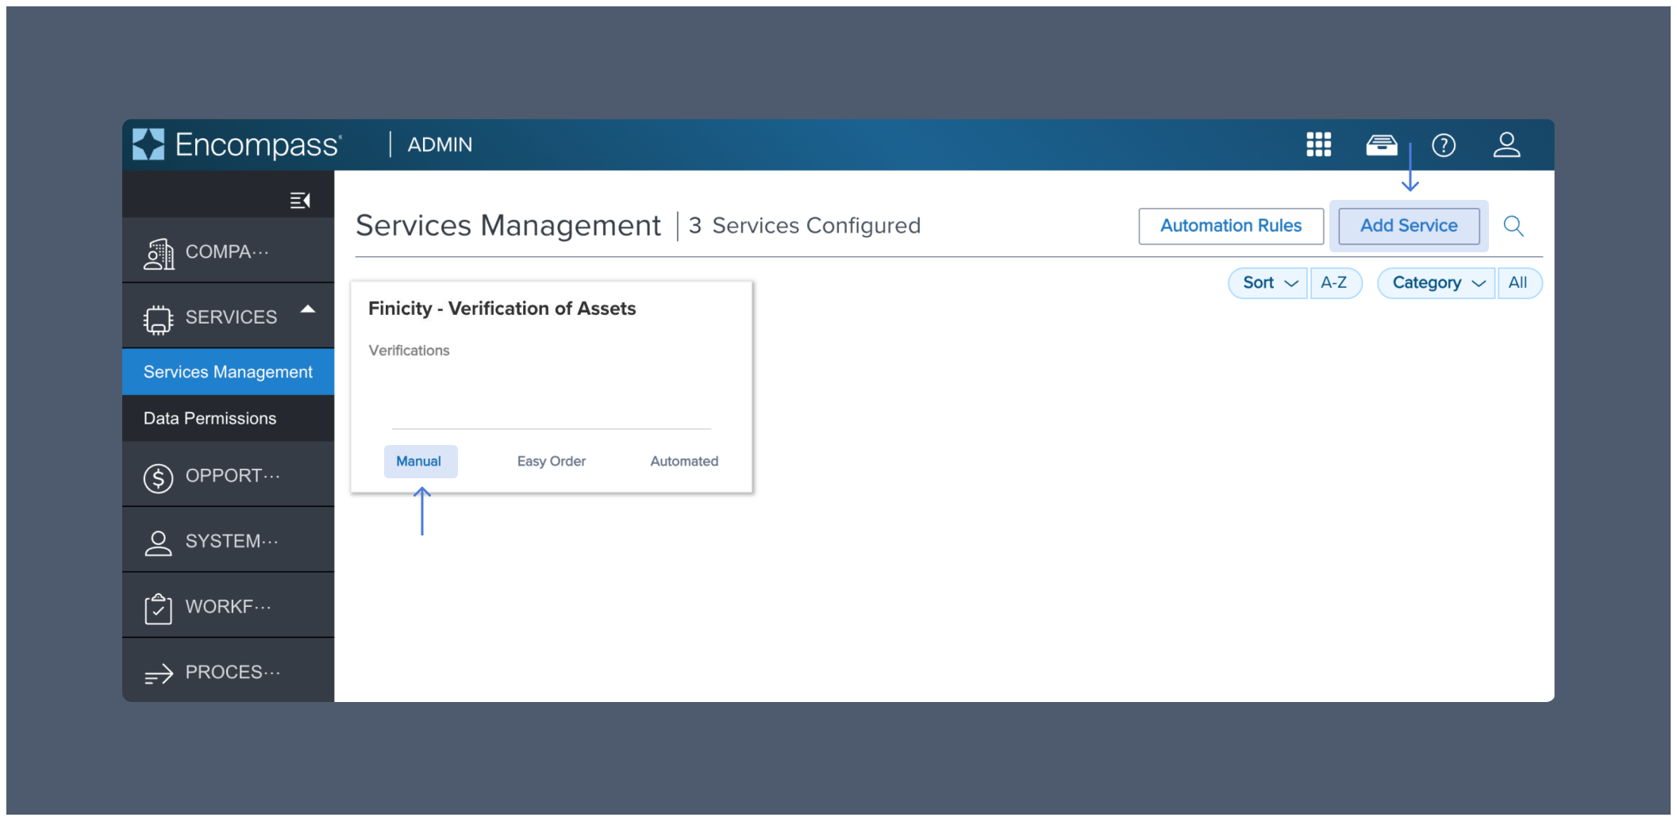The width and height of the screenshot is (1677, 821).
Task: Open Automation Rules
Action: tap(1230, 225)
